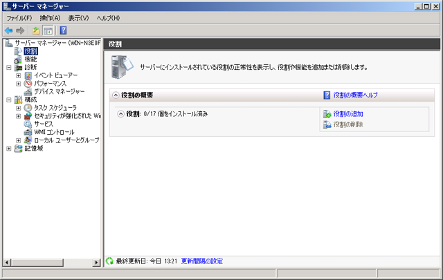Click the 記憶域 storage icon
Image resolution: width=443 pixels, height=280 pixels.
(19, 149)
